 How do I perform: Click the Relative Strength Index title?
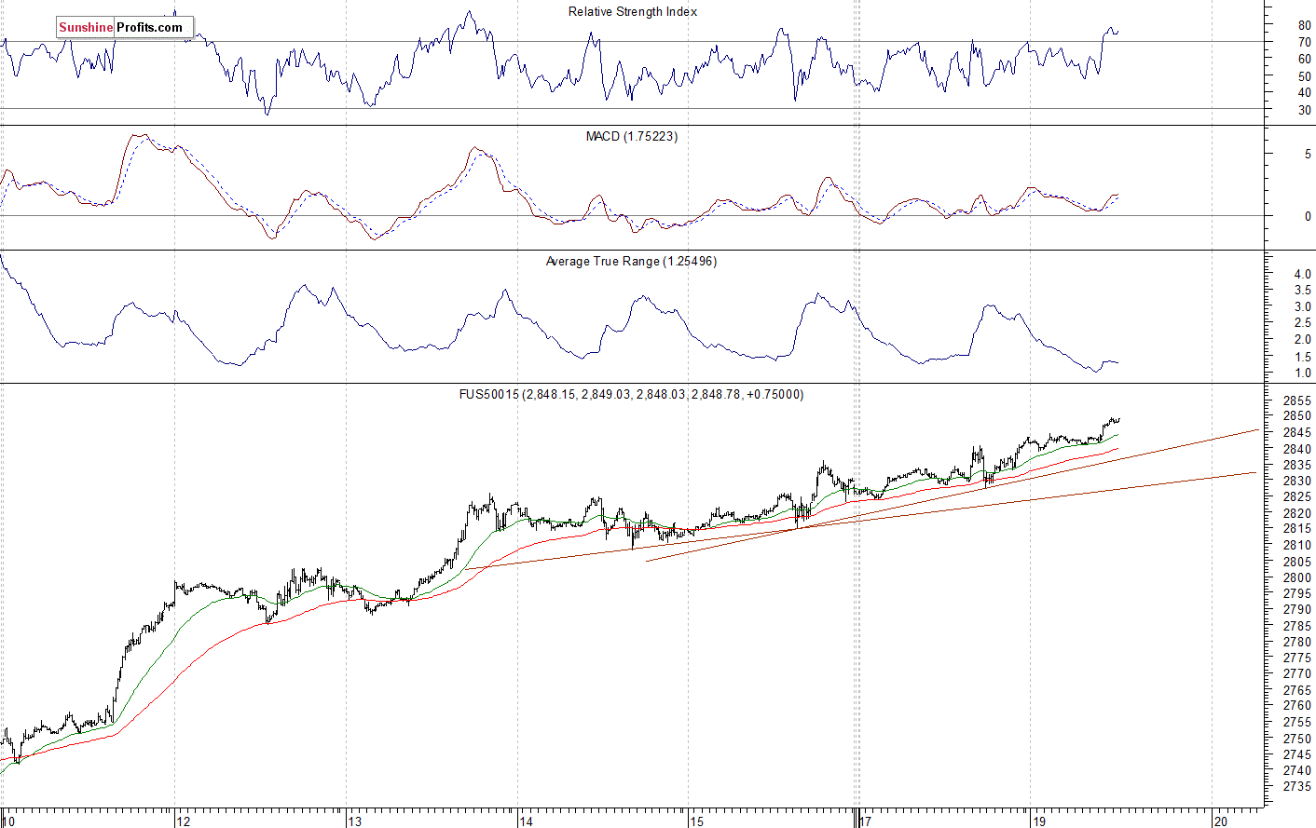pyautogui.click(x=633, y=11)
